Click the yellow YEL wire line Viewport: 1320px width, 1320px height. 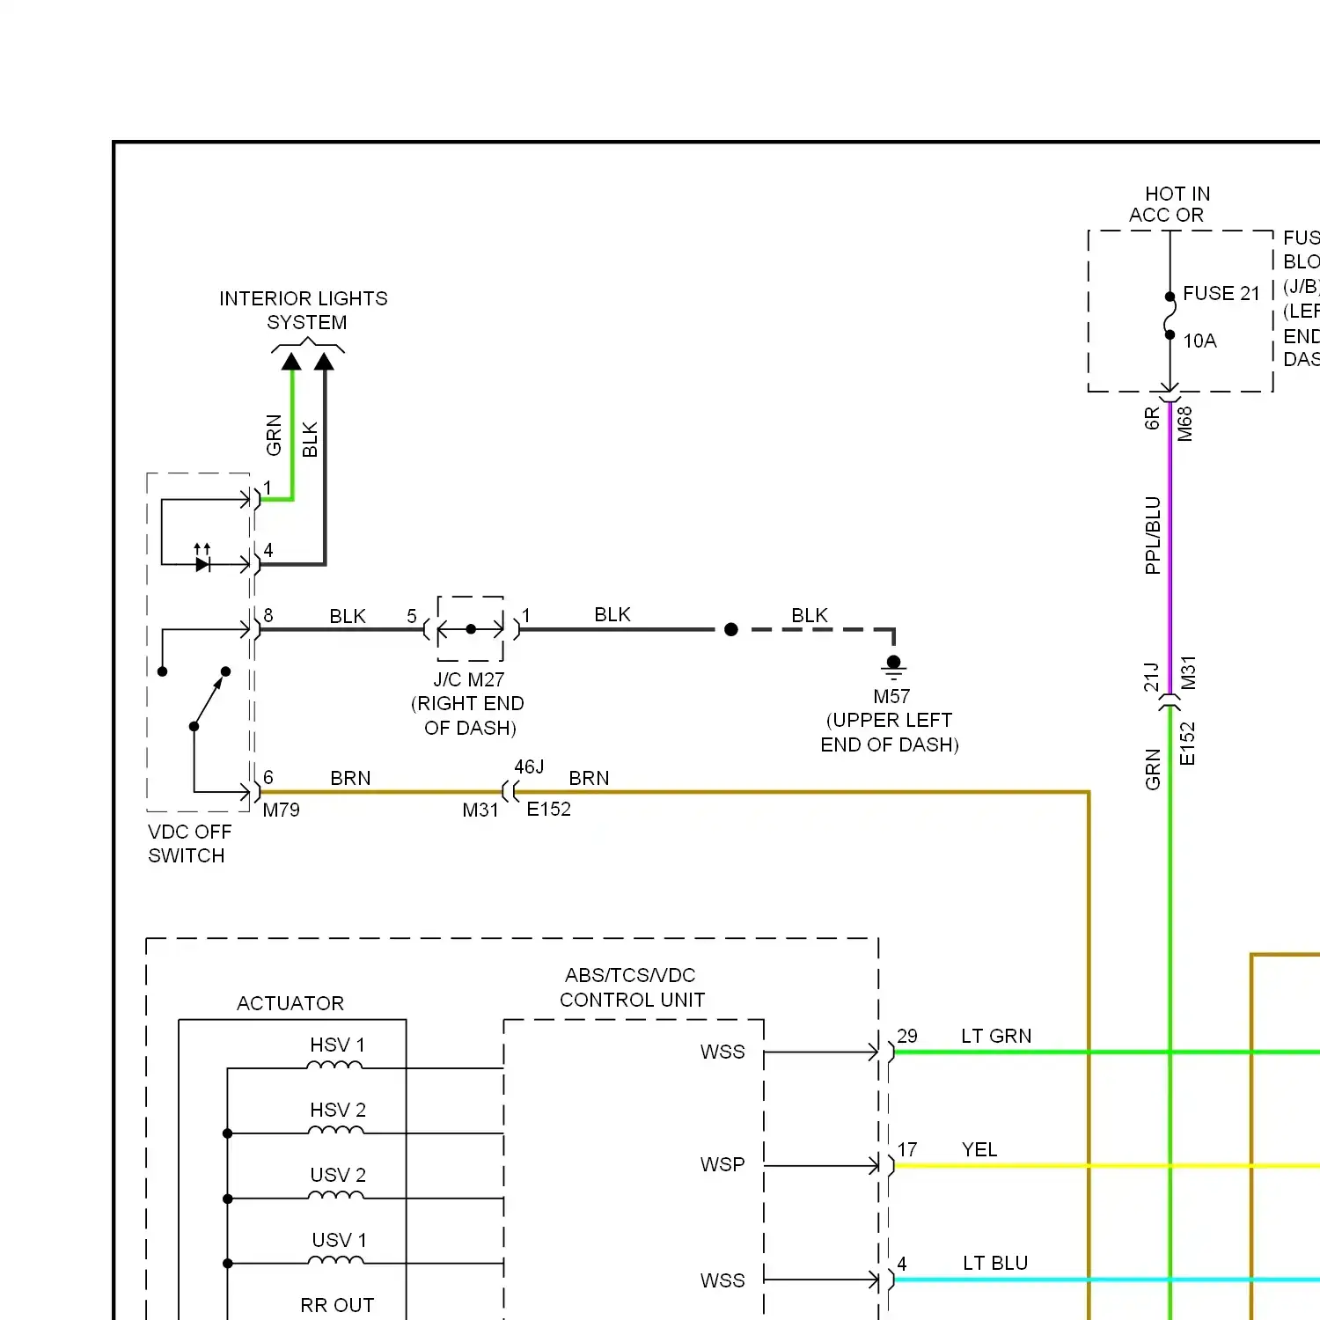pyautogui.click(x=1107, y=1165)
